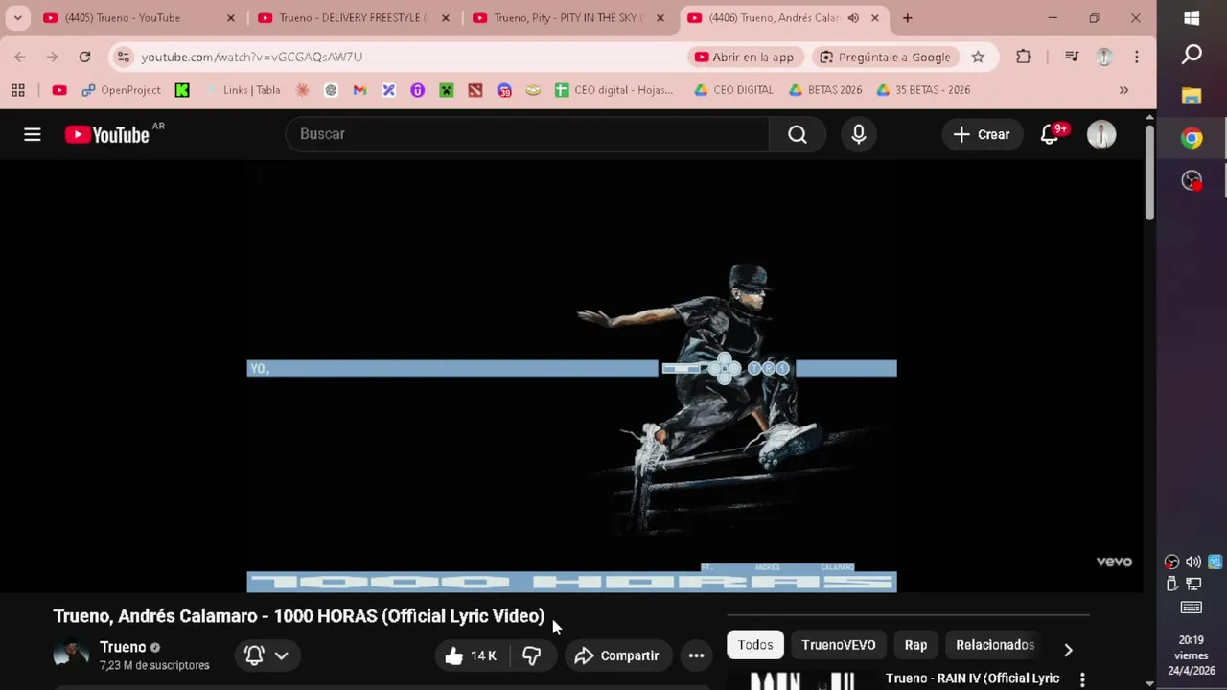Open Chrome extensions puzzle icon
1227x690 pixels.
[1024, 57]
